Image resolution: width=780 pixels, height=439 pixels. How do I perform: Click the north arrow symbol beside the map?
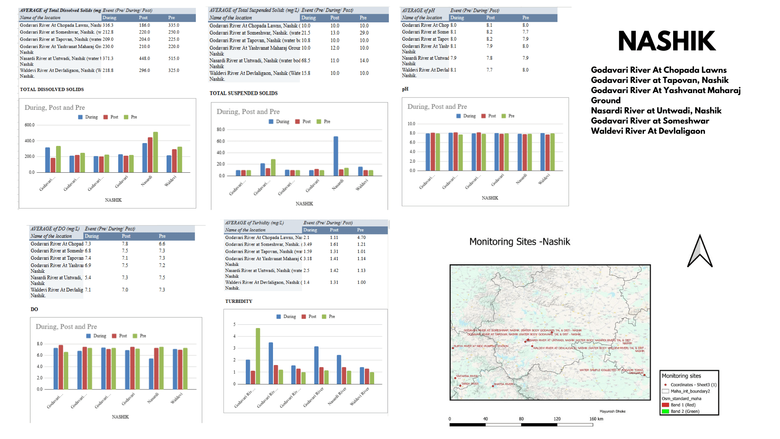pyautogui.click(x=700, y=251)
